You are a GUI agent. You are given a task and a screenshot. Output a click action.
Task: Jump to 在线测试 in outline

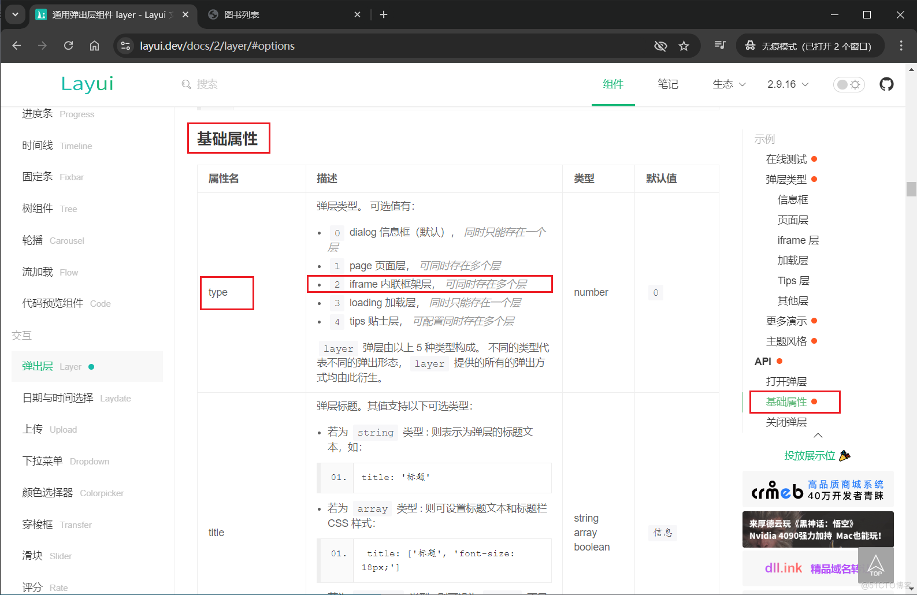786,159
